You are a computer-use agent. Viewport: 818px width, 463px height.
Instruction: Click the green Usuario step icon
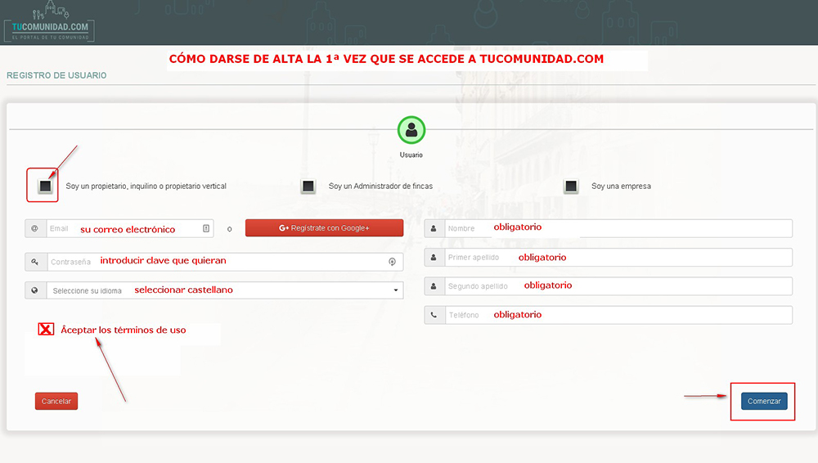[x=411, y=130]
